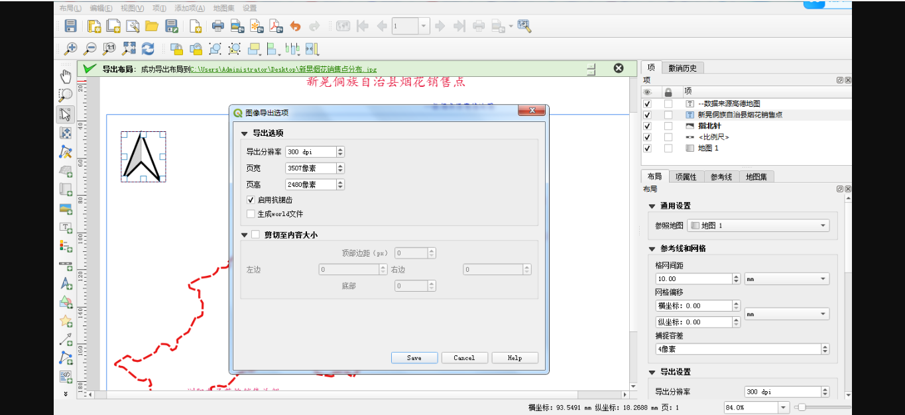The height and width of the screenshot is (415, 905).
Task: Click the Export as Image icon
Action: tap(237, 27)
